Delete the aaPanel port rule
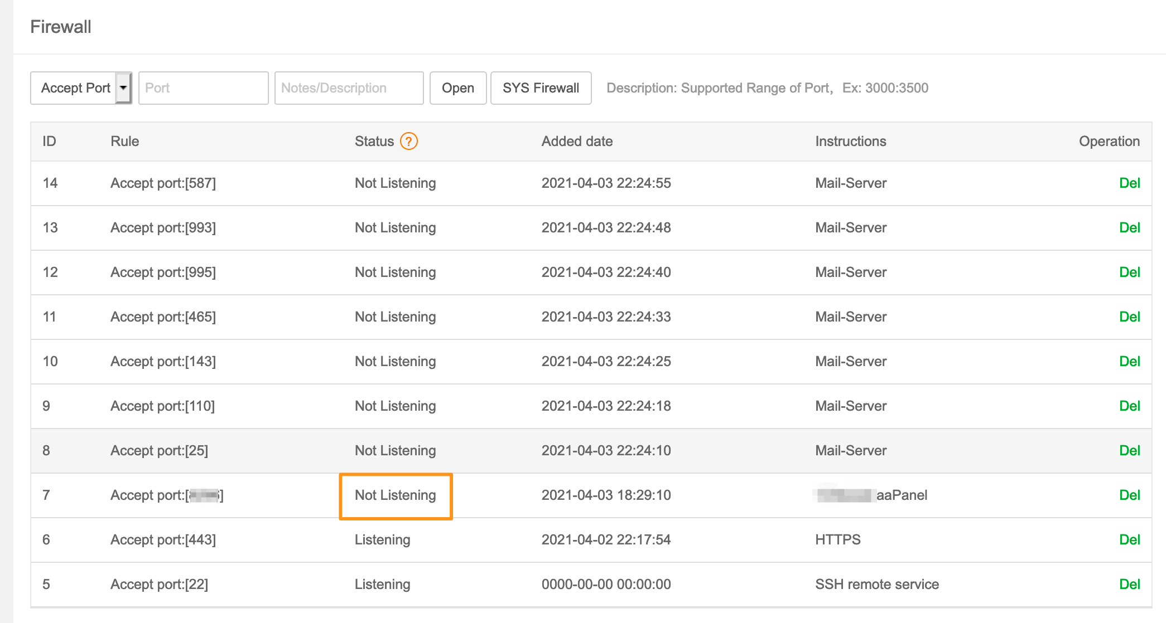Viewport: 1166px width, 623px height. pyautogui.click(x=1129, y=495)
